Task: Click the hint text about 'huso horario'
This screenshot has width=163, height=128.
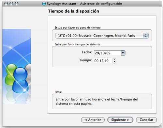Action: (x=96, y=102)
